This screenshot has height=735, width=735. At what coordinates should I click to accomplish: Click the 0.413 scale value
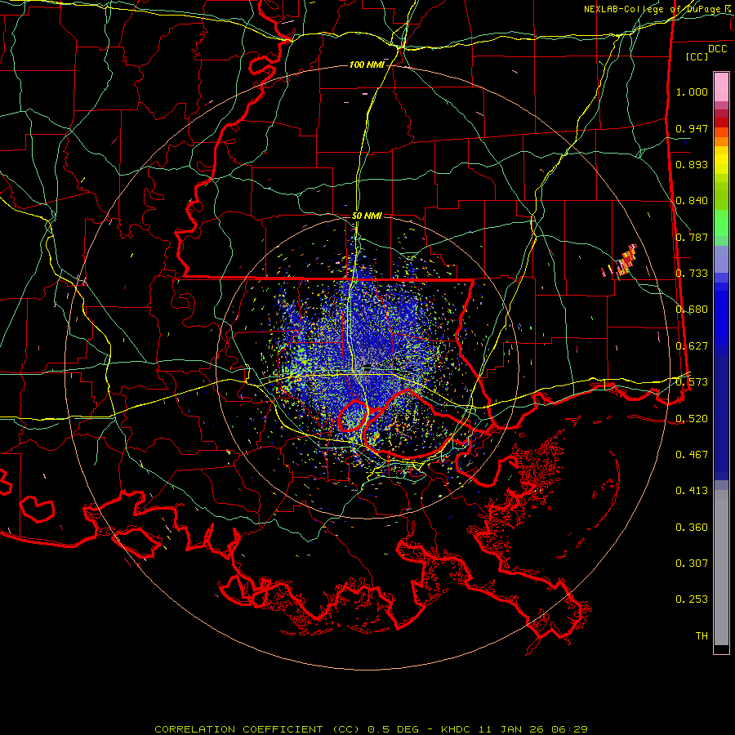point(692,491)
